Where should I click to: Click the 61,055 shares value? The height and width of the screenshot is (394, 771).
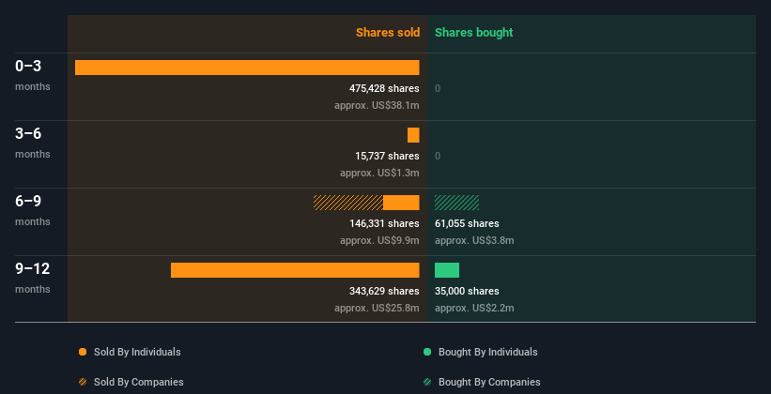point(467,223)
